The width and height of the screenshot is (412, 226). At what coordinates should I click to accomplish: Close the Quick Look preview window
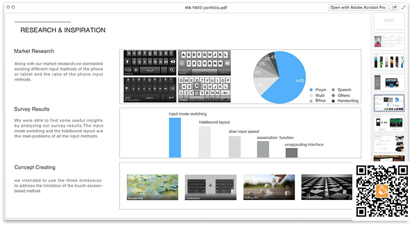click(x=8, y=7)
